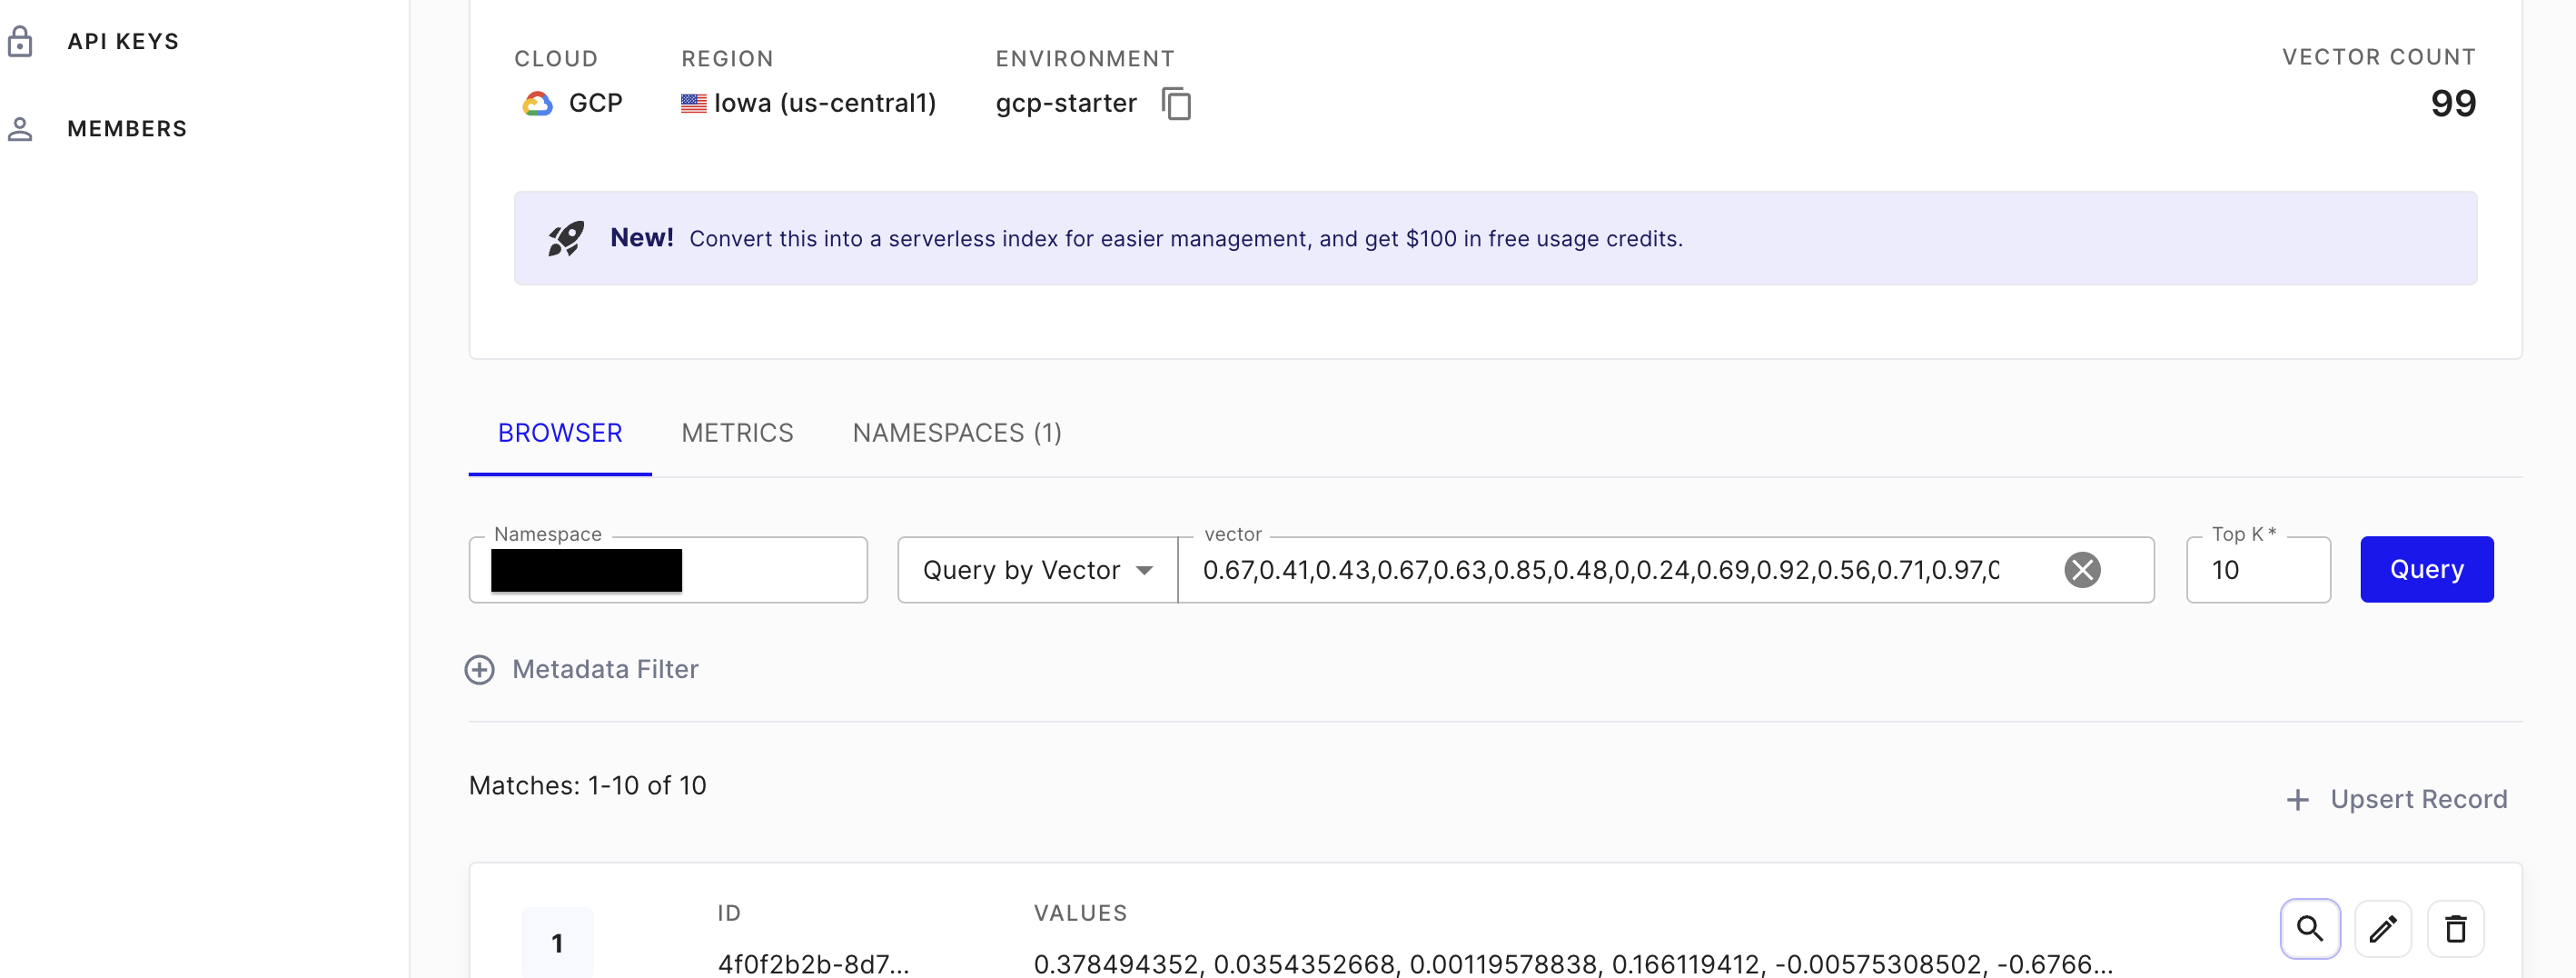
Task: Switch to the Metrics tab
Action: [737, 433]
